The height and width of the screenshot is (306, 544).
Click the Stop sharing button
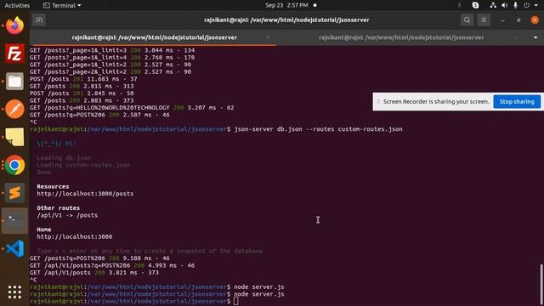(517, 102)
